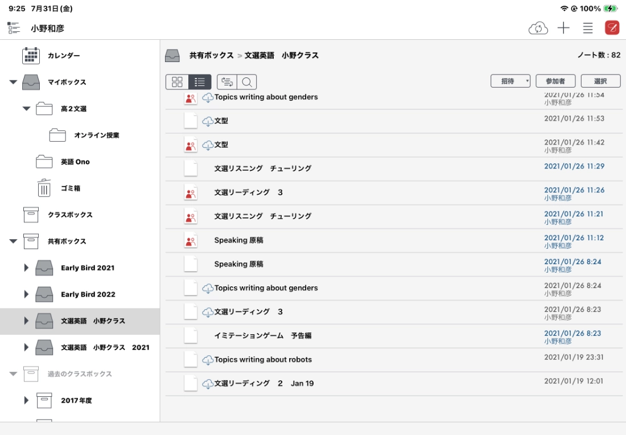Click the Early Bird 2022 tray icon
This screenshot has height=435, width=626.
44,294
